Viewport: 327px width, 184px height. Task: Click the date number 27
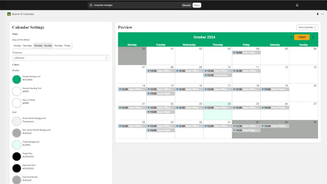pyautogui.click(x=315, y=104)
